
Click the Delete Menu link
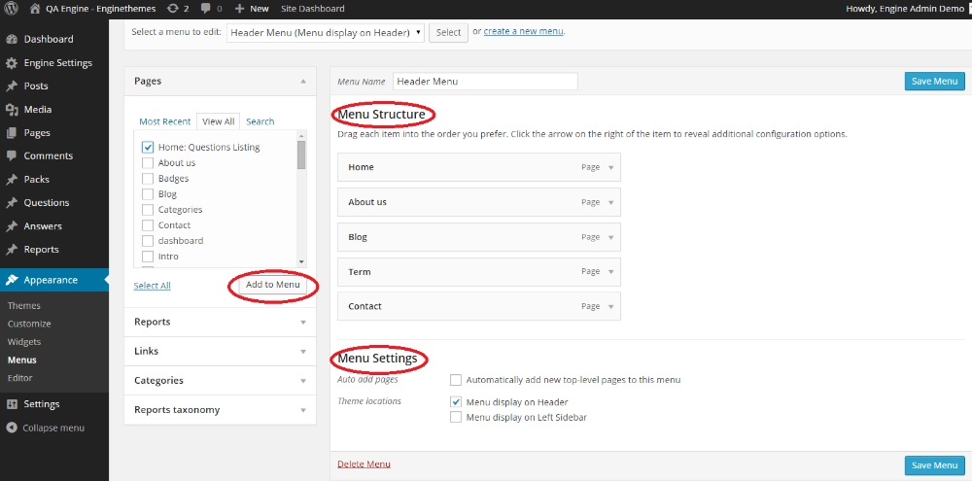click(364, 464)
